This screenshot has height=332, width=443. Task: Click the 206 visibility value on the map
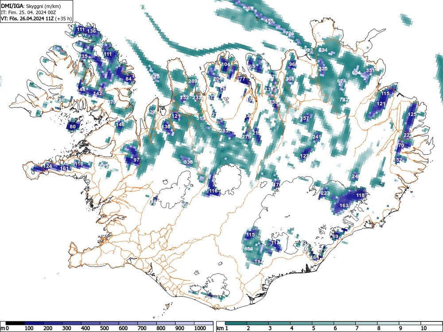pos(218,79)
